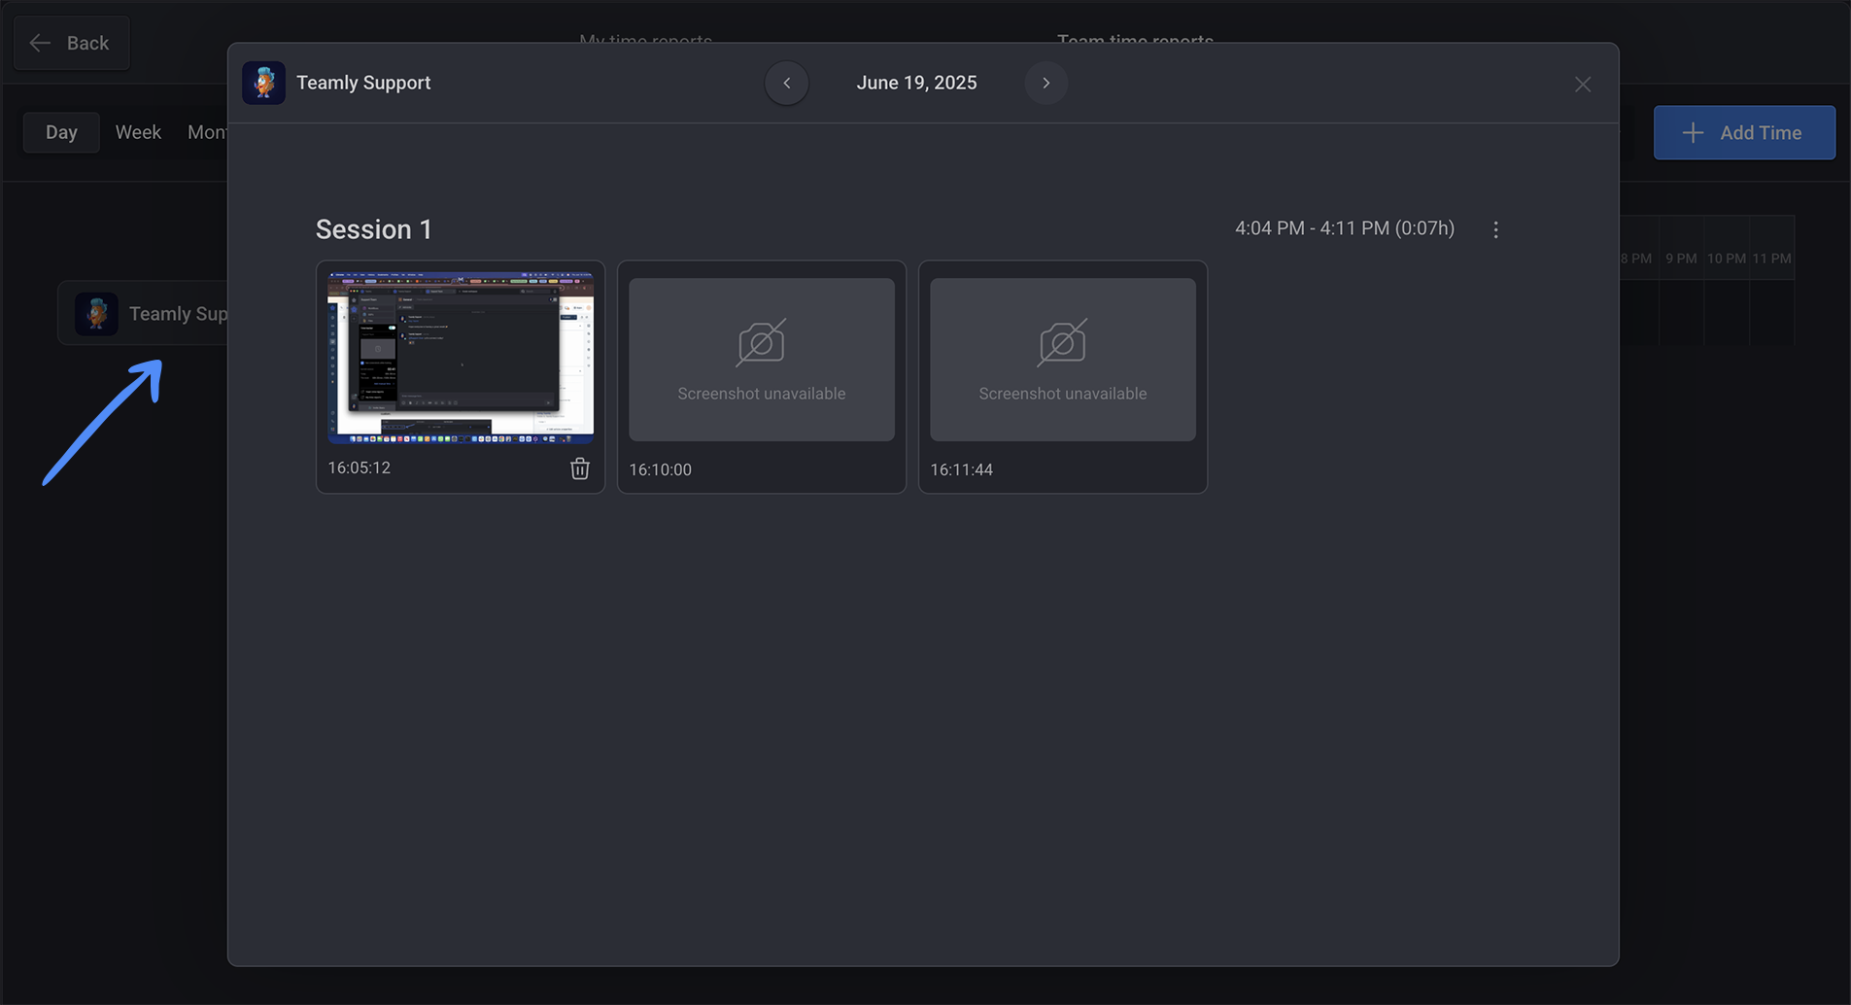The width and height of the screenshot is (1851, 1005).
Task: Click the Teamly Support name in dialog header
Action: (363, 83)
